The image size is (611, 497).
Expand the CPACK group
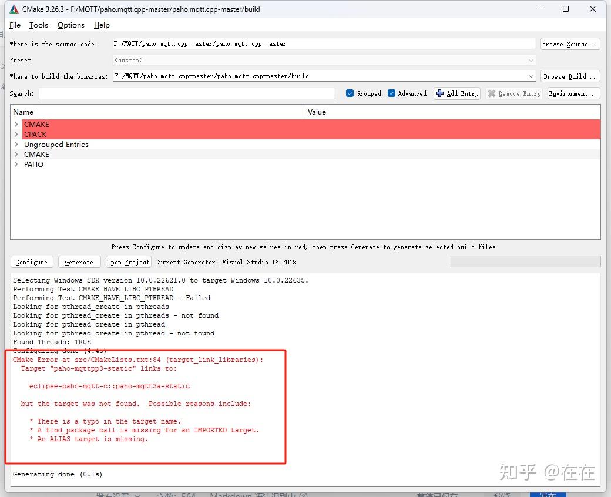[16, 135]
